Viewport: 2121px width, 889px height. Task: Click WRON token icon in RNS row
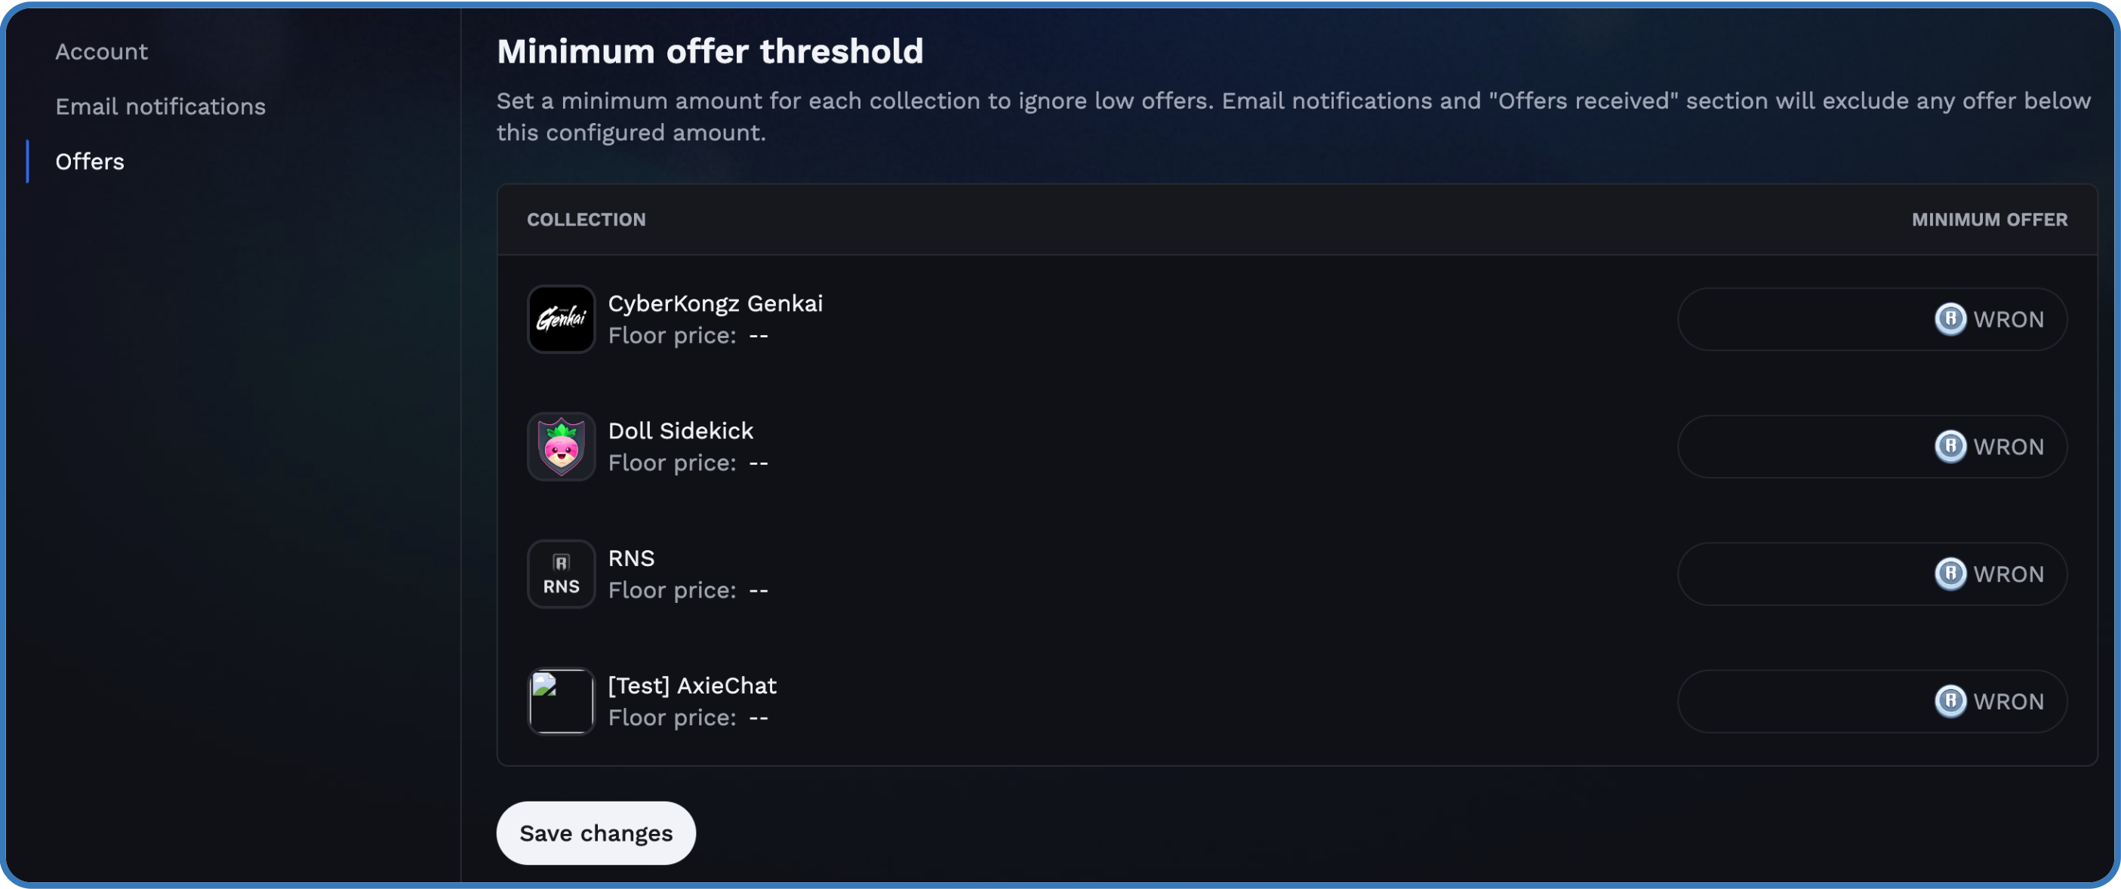(x=1950, y=574)
